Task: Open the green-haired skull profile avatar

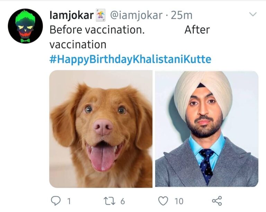Action: coord(25,26)
